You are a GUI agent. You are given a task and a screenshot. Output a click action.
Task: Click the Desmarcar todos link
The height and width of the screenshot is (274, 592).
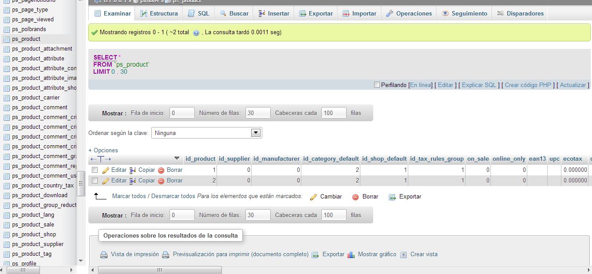coord(173,196)
